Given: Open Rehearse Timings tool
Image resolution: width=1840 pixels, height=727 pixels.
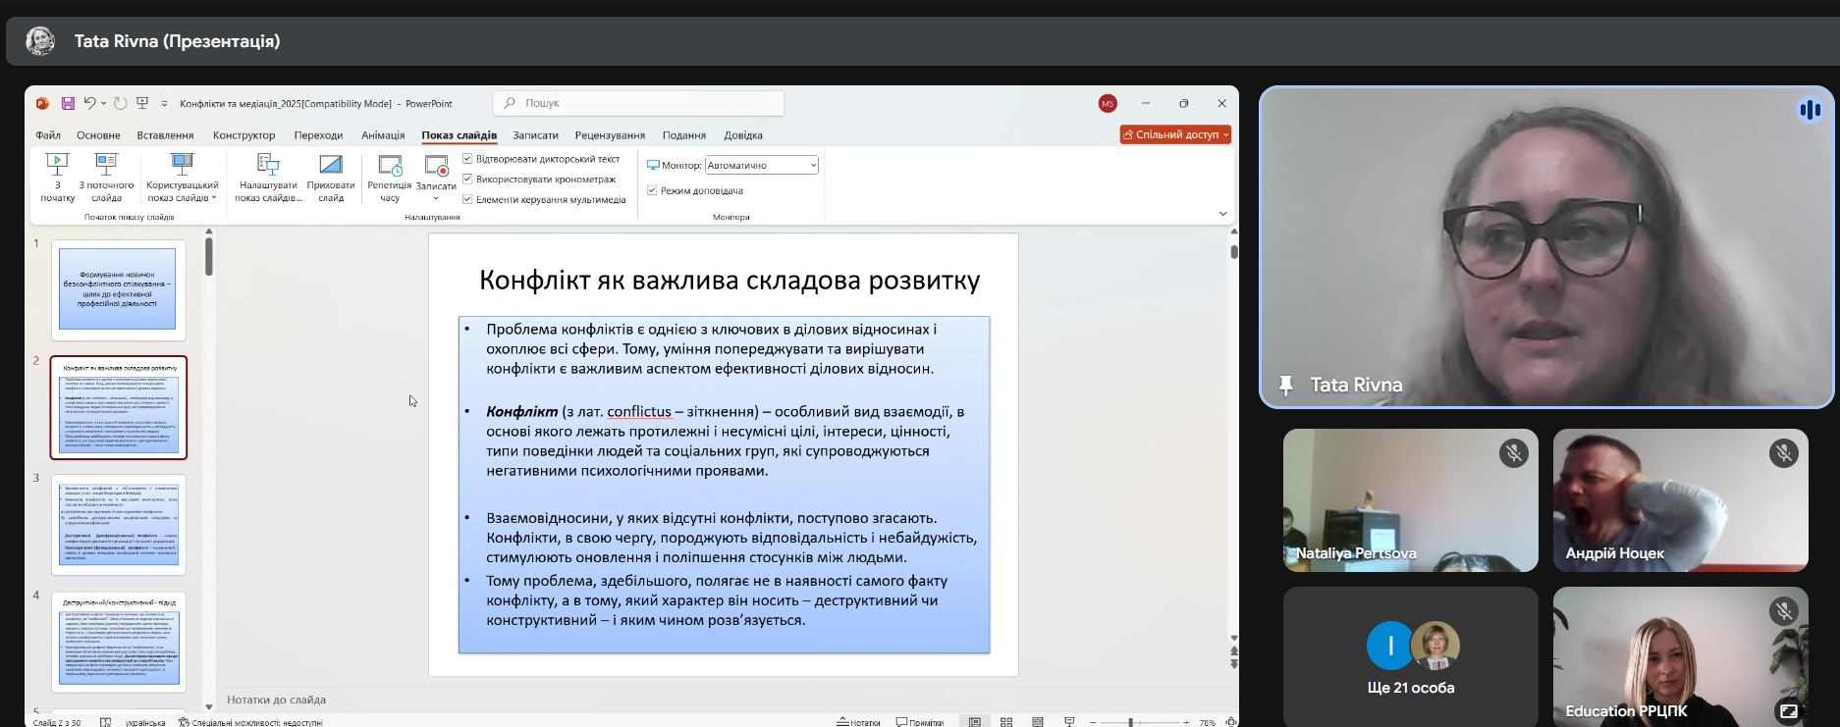Looking at the screenshot, I should 390,165.
